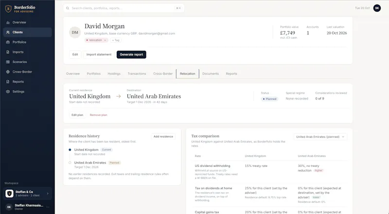Viewport: 389px width, 214px height.
Task: Click the Cross-Border globe icon
Action: 8,72
